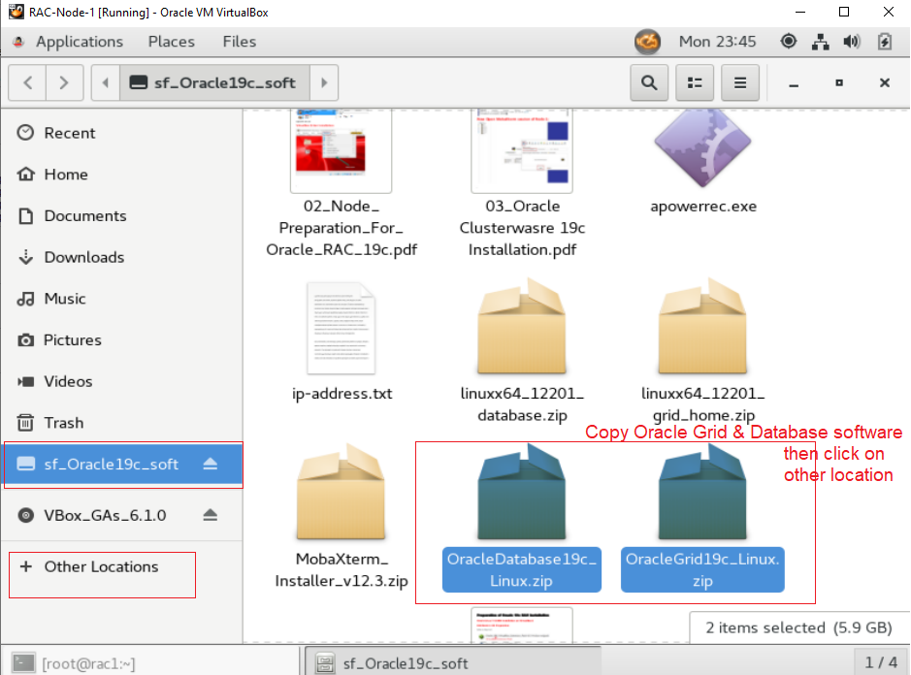Select linuxx64_12201_grid_home.zip archive icon
Viewport: 911px width, 675px height.
click(702, 326)
